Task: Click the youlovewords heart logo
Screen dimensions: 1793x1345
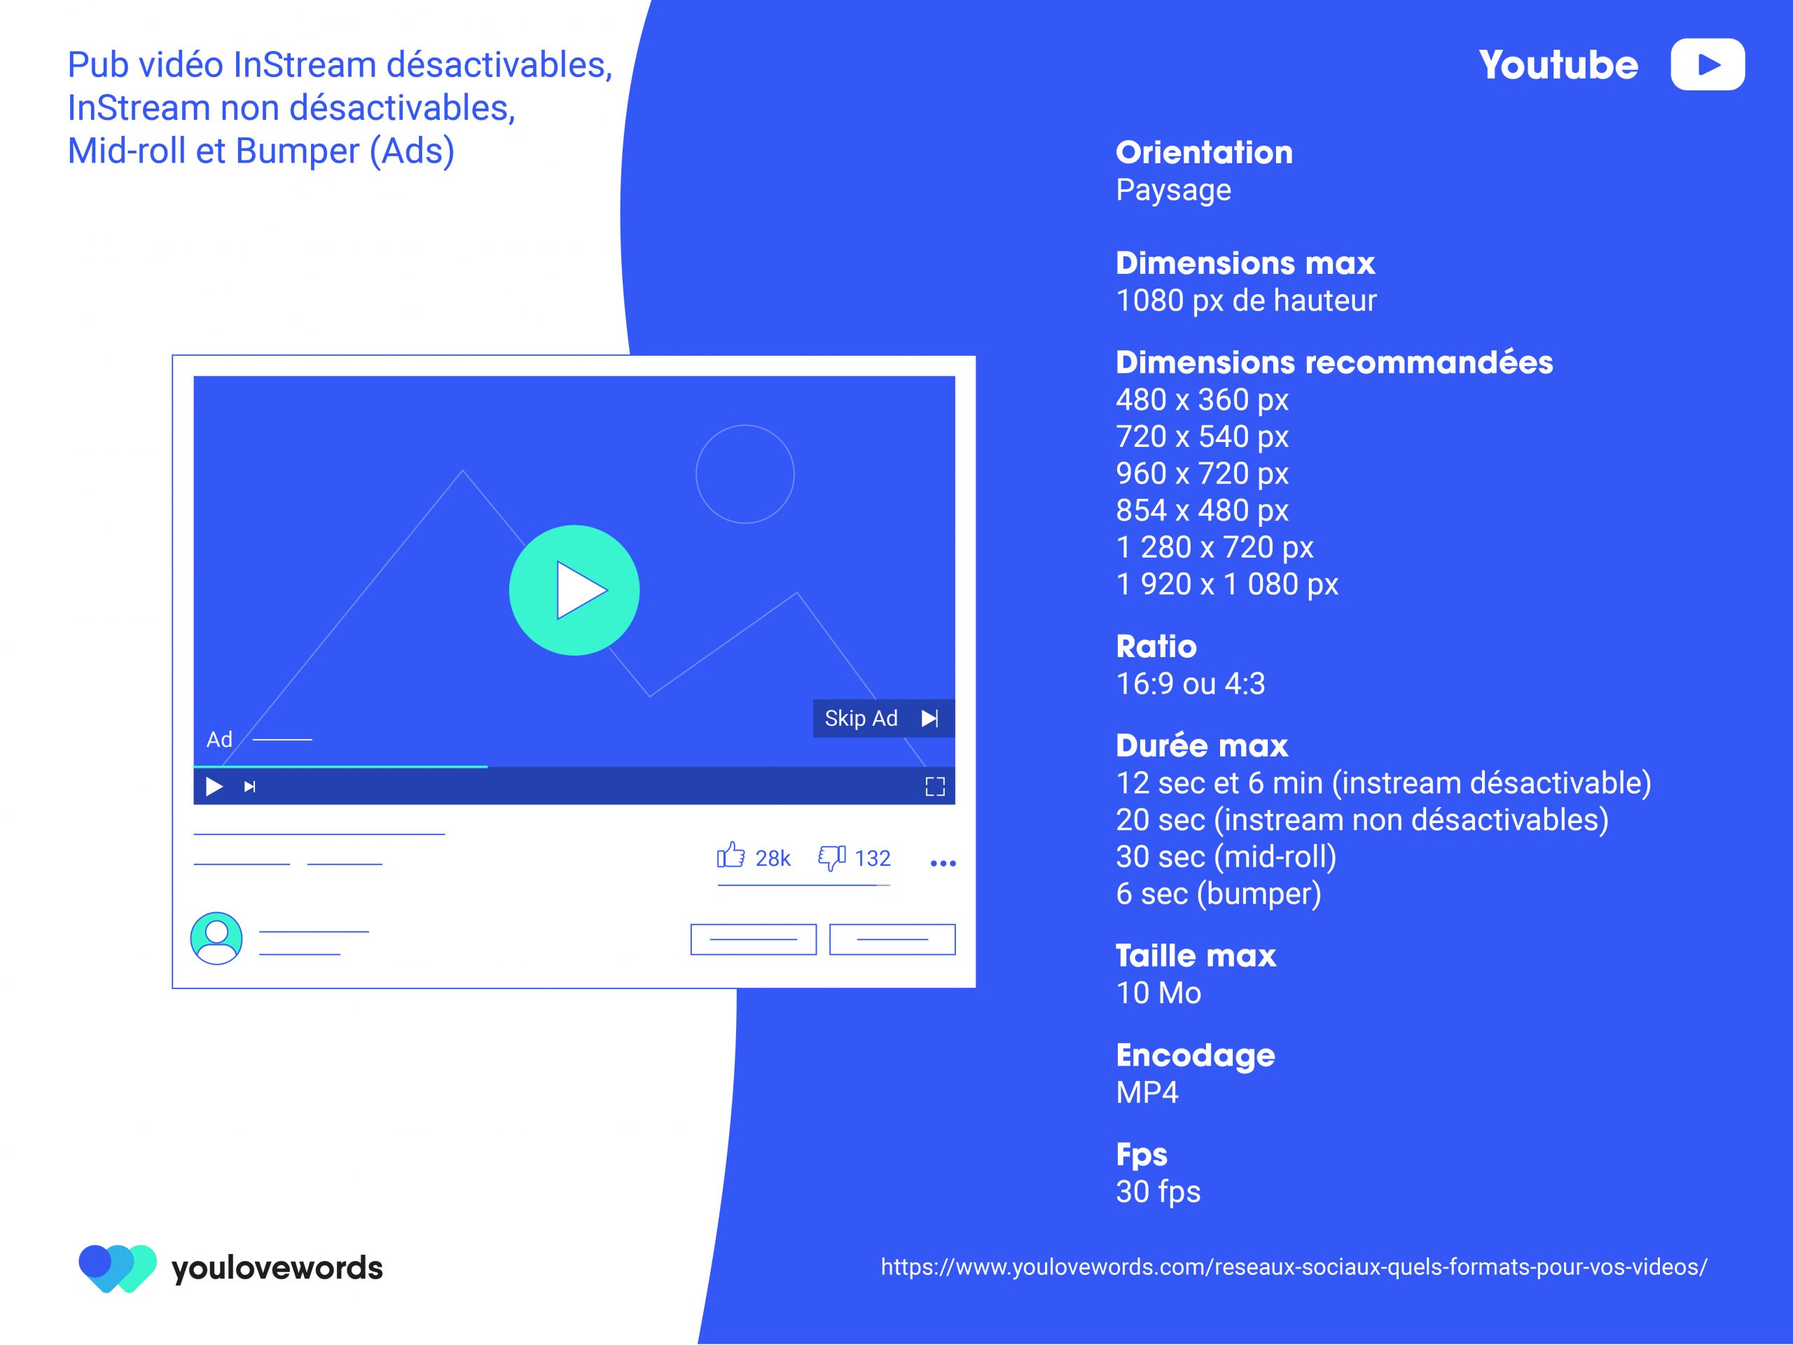Action: (x=118, y=1267)
